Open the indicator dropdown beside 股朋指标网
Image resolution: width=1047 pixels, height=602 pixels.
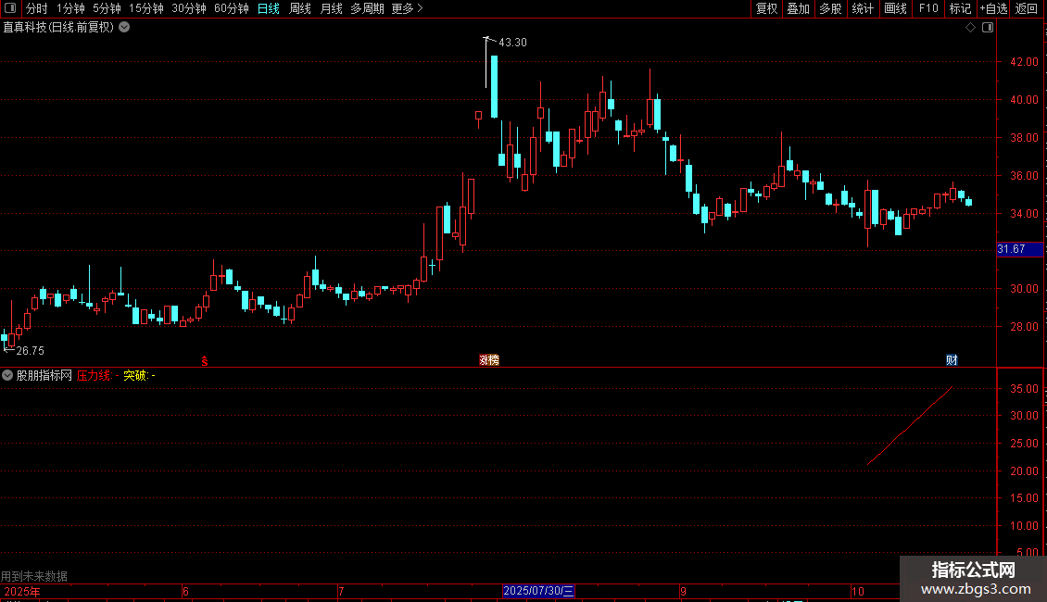click(7, 376)
